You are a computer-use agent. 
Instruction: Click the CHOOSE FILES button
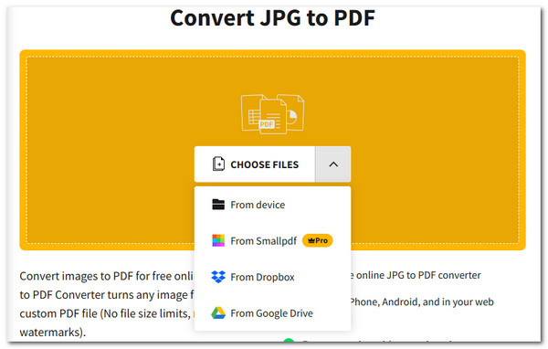255,164
